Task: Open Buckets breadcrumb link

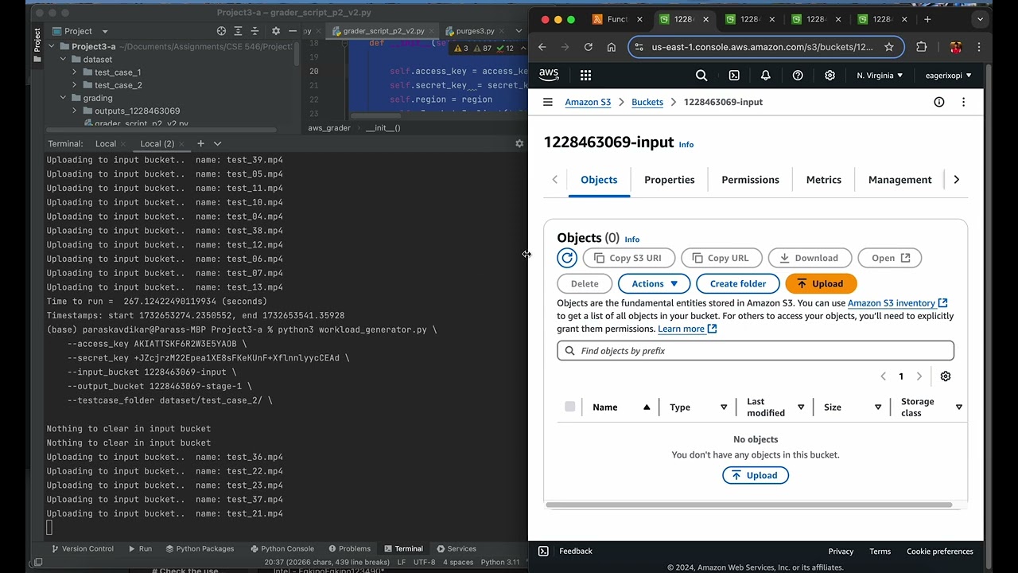Action: tap(647, 102)
